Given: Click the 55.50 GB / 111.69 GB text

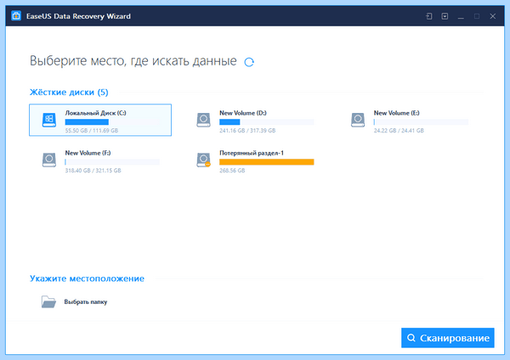Looking at the screenshot, I should coord(92,131).
